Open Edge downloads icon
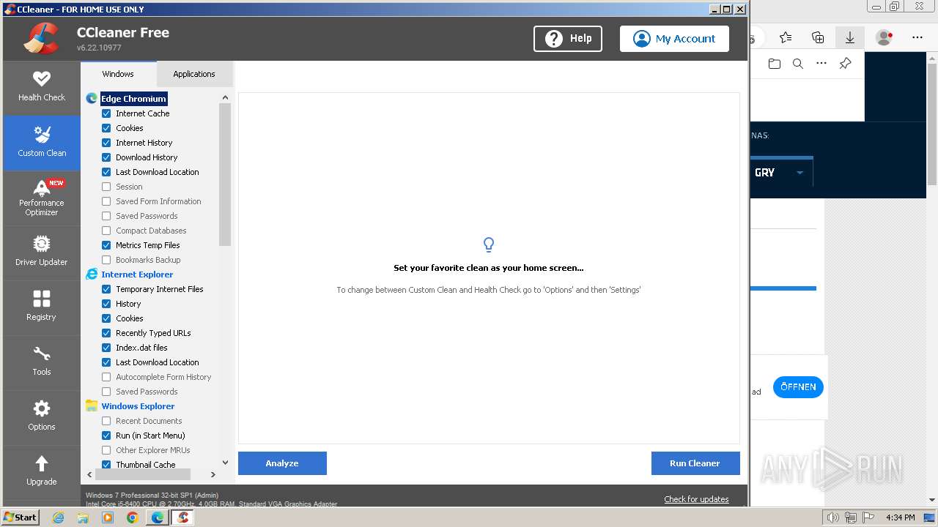This screenshot has height=527, width=938. click(x=850, y=37)
